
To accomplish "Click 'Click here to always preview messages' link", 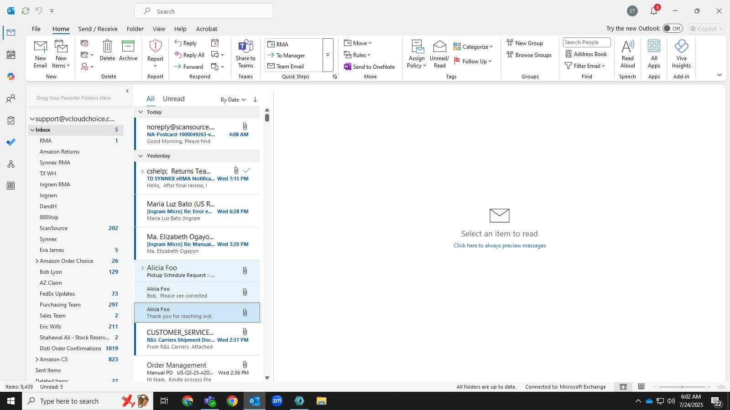I will (x=500, y=246).
